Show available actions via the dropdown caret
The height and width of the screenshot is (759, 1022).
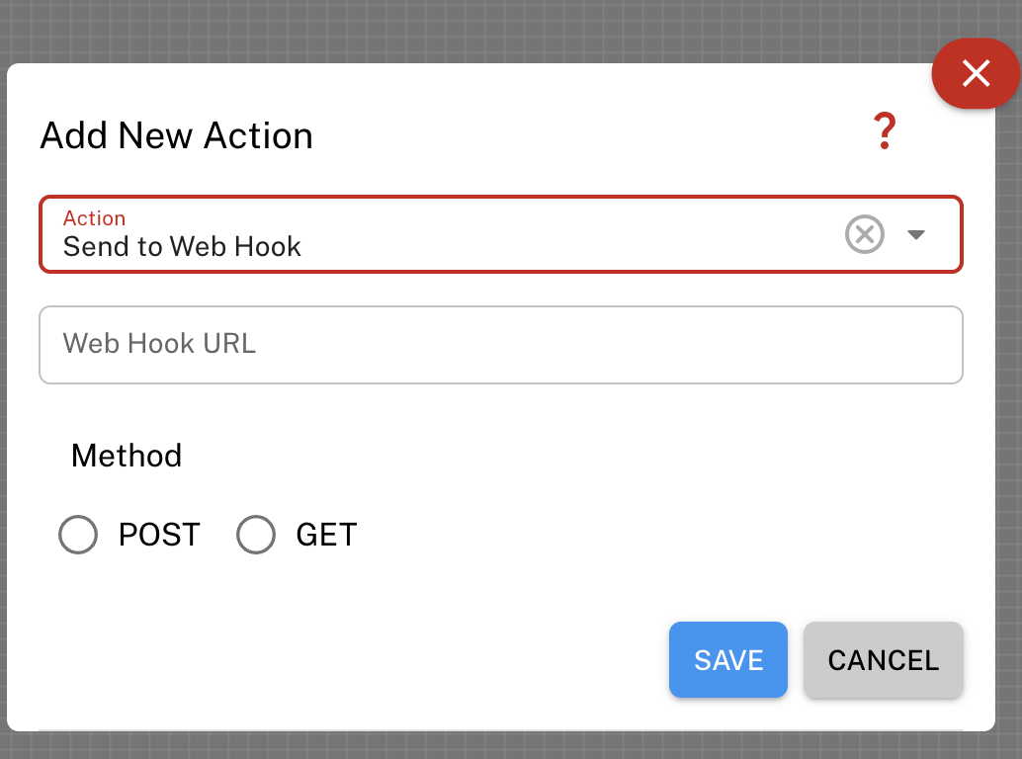tap(917, 234)
